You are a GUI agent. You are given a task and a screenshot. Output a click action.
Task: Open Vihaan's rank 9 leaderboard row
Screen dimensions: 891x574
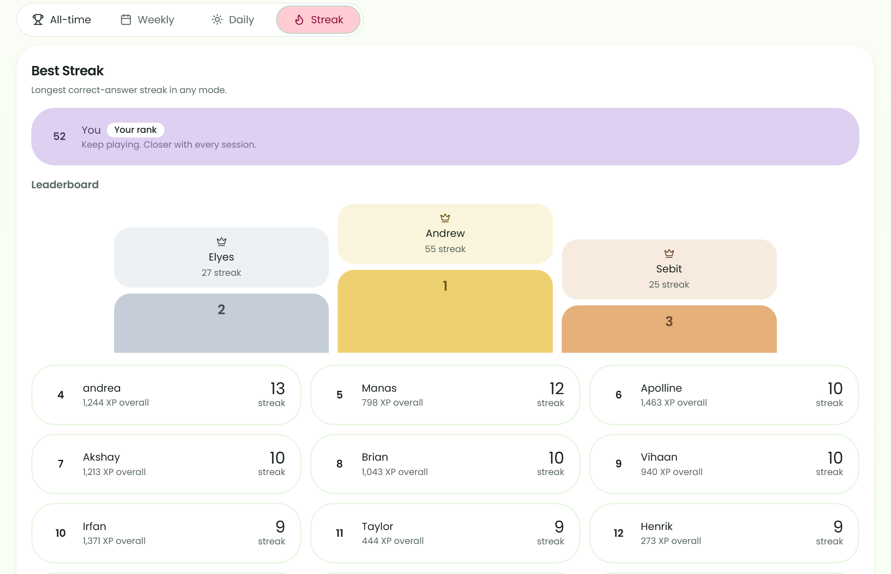(x=724, y=464)
